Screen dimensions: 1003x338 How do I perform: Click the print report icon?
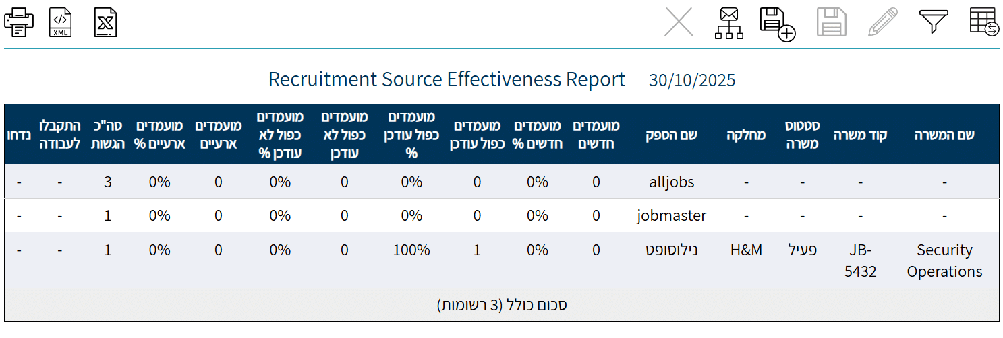[19, 23]
